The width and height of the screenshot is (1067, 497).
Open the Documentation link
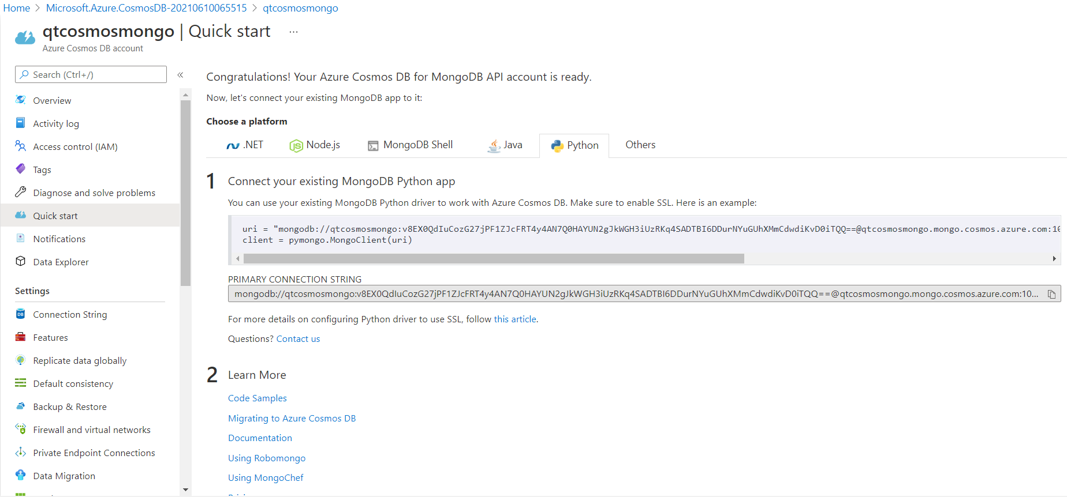click(260, 438)
